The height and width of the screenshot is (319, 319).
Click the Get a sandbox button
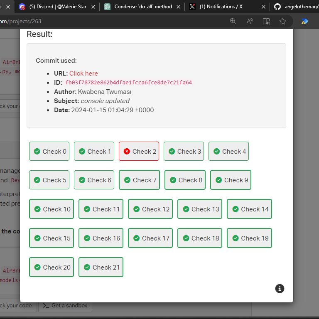click(65, 305)
